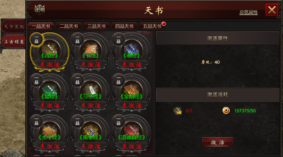
Task: Select the 《太平经》 book icon
Action: pos(49,131)
